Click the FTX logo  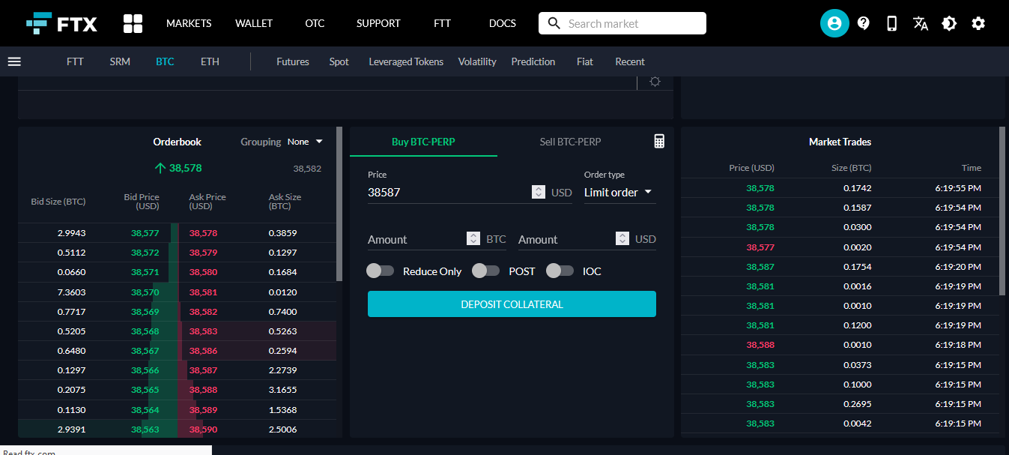(x=61, y=23)
